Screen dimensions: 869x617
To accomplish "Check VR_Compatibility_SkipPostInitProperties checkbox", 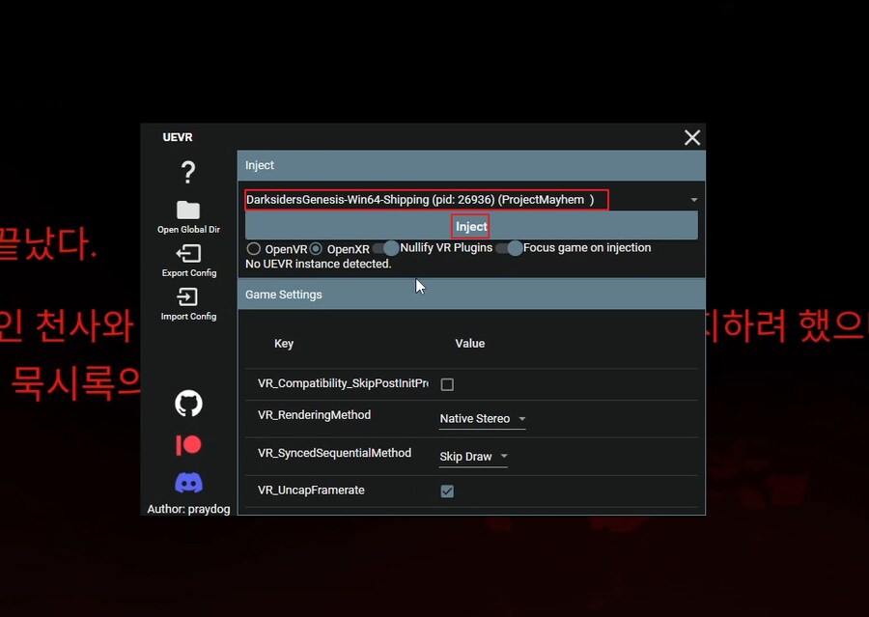I will coord(447,384).
